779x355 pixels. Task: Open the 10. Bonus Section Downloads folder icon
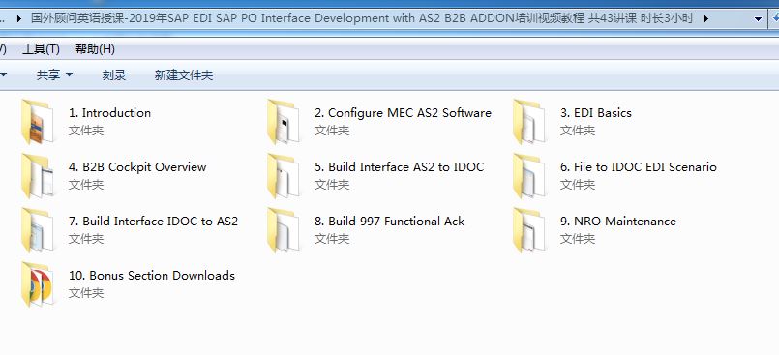coord(38,284)
